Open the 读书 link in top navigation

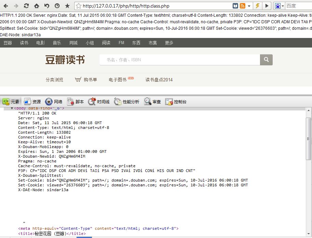(x=24, y=43)
